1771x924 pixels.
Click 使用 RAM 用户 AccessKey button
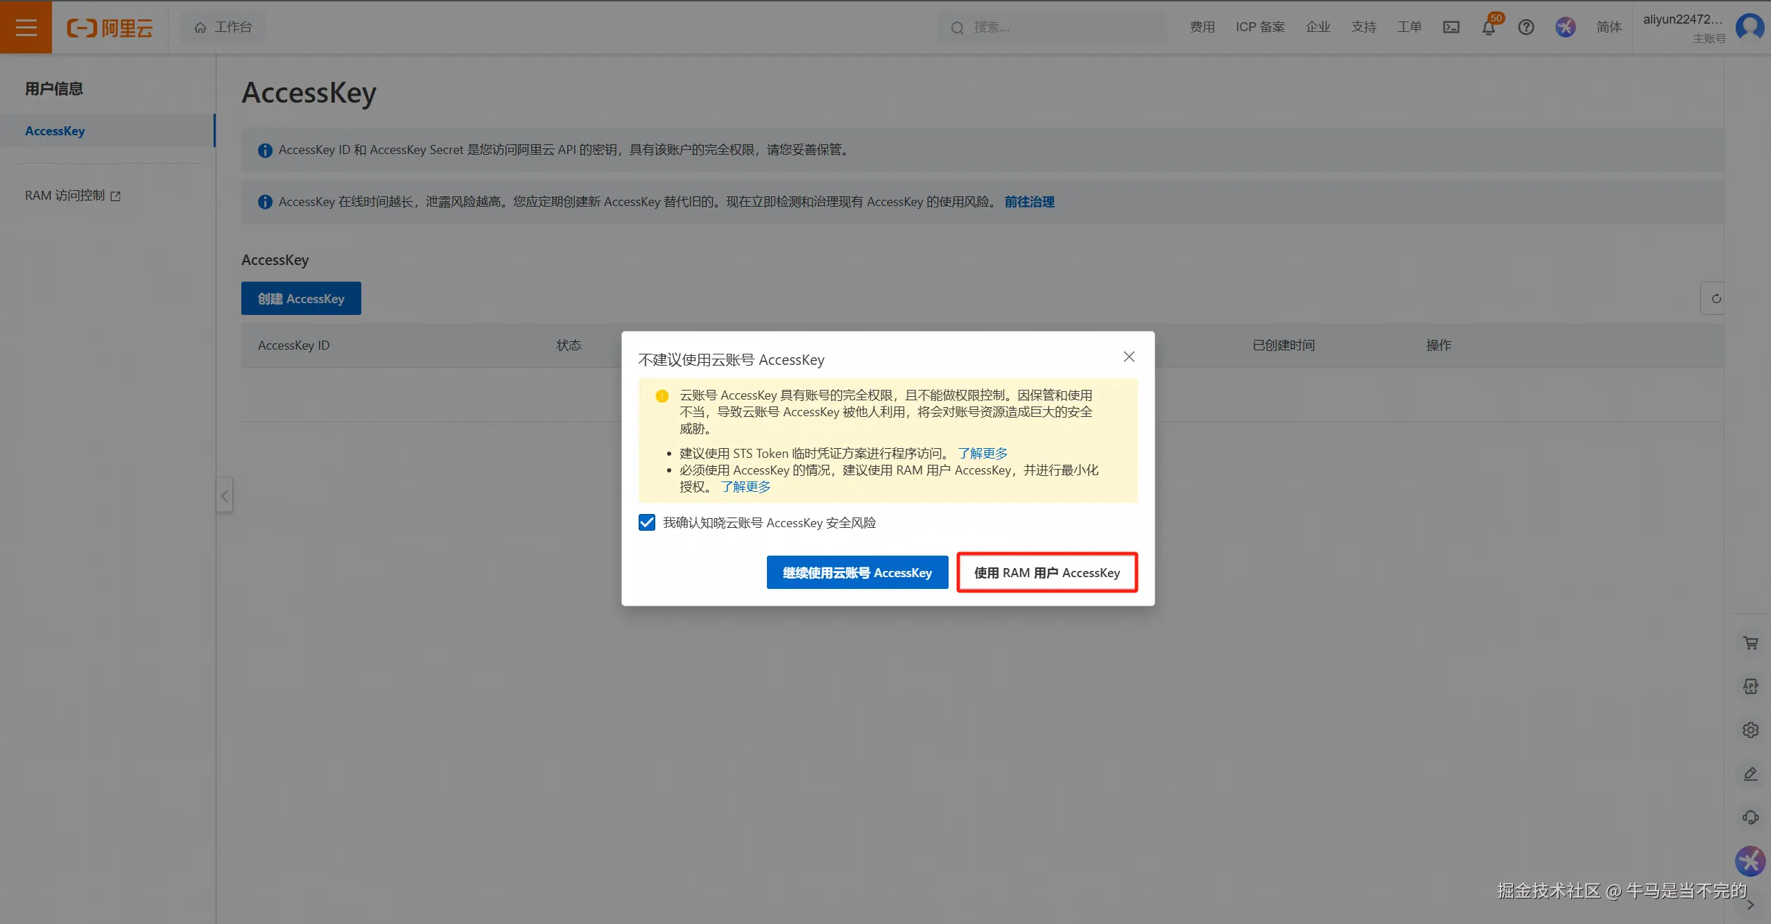click(1046, 572)
